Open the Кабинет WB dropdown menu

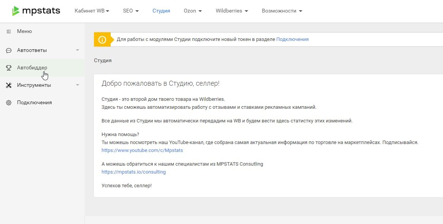click(92, 11)
